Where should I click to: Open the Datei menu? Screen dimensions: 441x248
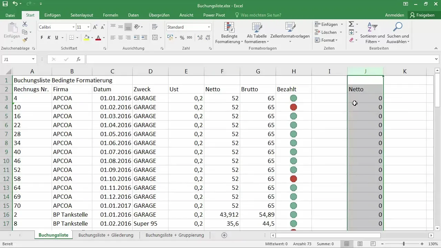point(10,15)
